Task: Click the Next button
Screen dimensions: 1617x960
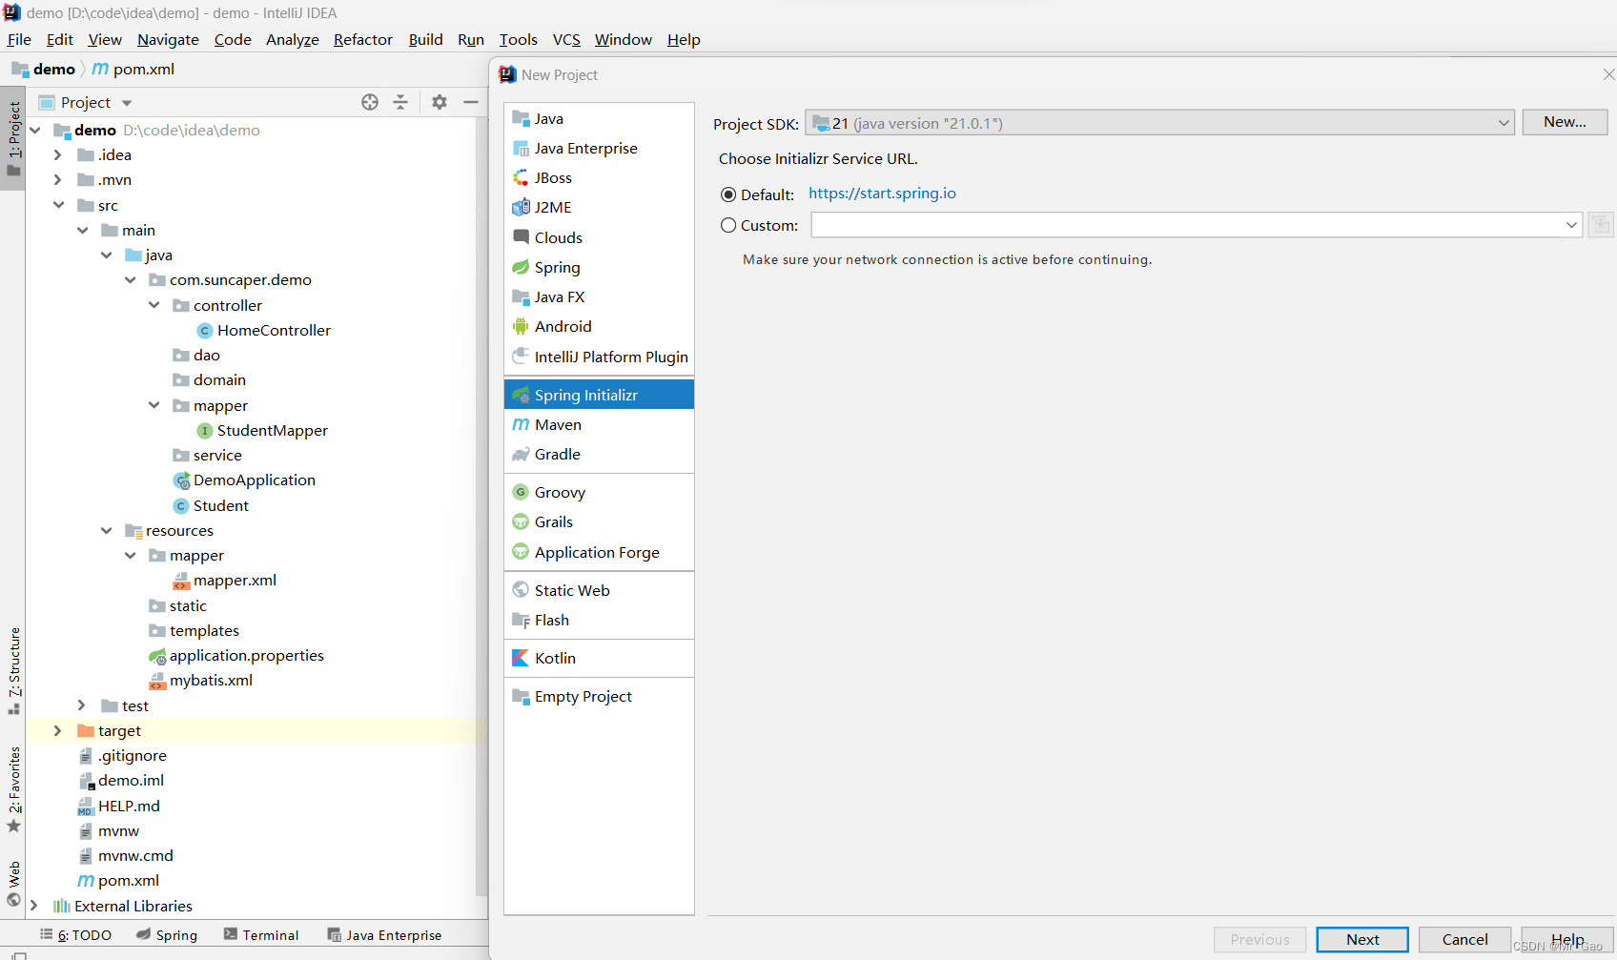Action: 1362,939
